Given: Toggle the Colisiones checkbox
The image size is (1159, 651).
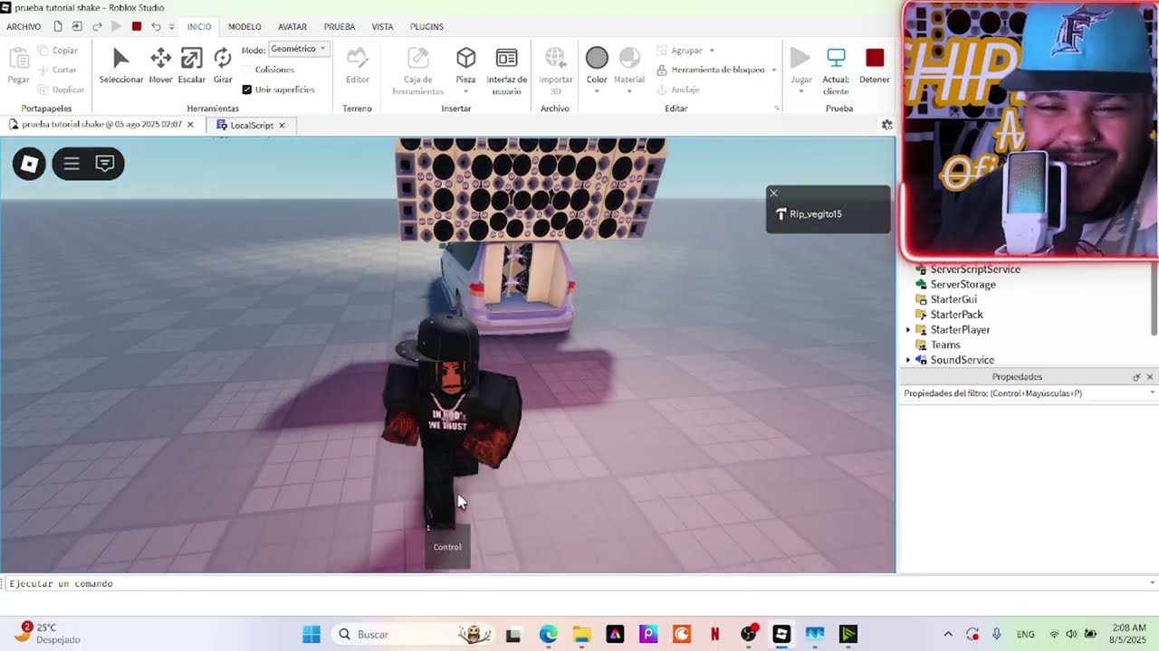Looking at the screenshot, I should click(247, 70).
